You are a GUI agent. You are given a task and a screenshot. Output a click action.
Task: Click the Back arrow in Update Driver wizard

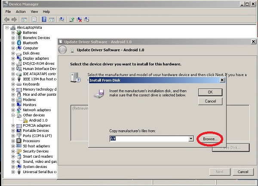[x=62, y=50]
